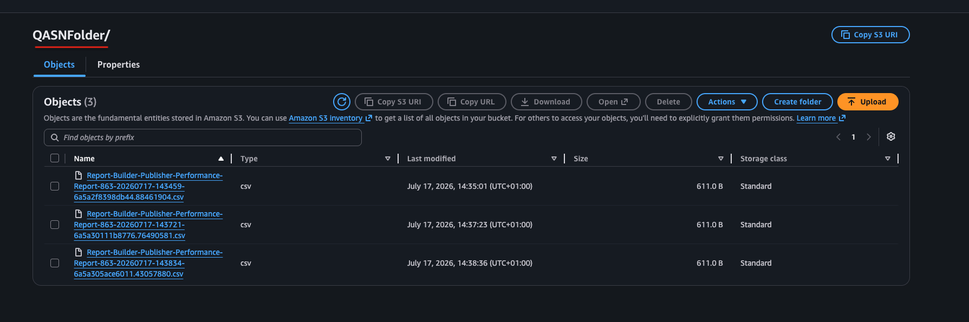This screenshot has height=322, width=969.
Task: Click the Name column header
Action: point(84,159)
